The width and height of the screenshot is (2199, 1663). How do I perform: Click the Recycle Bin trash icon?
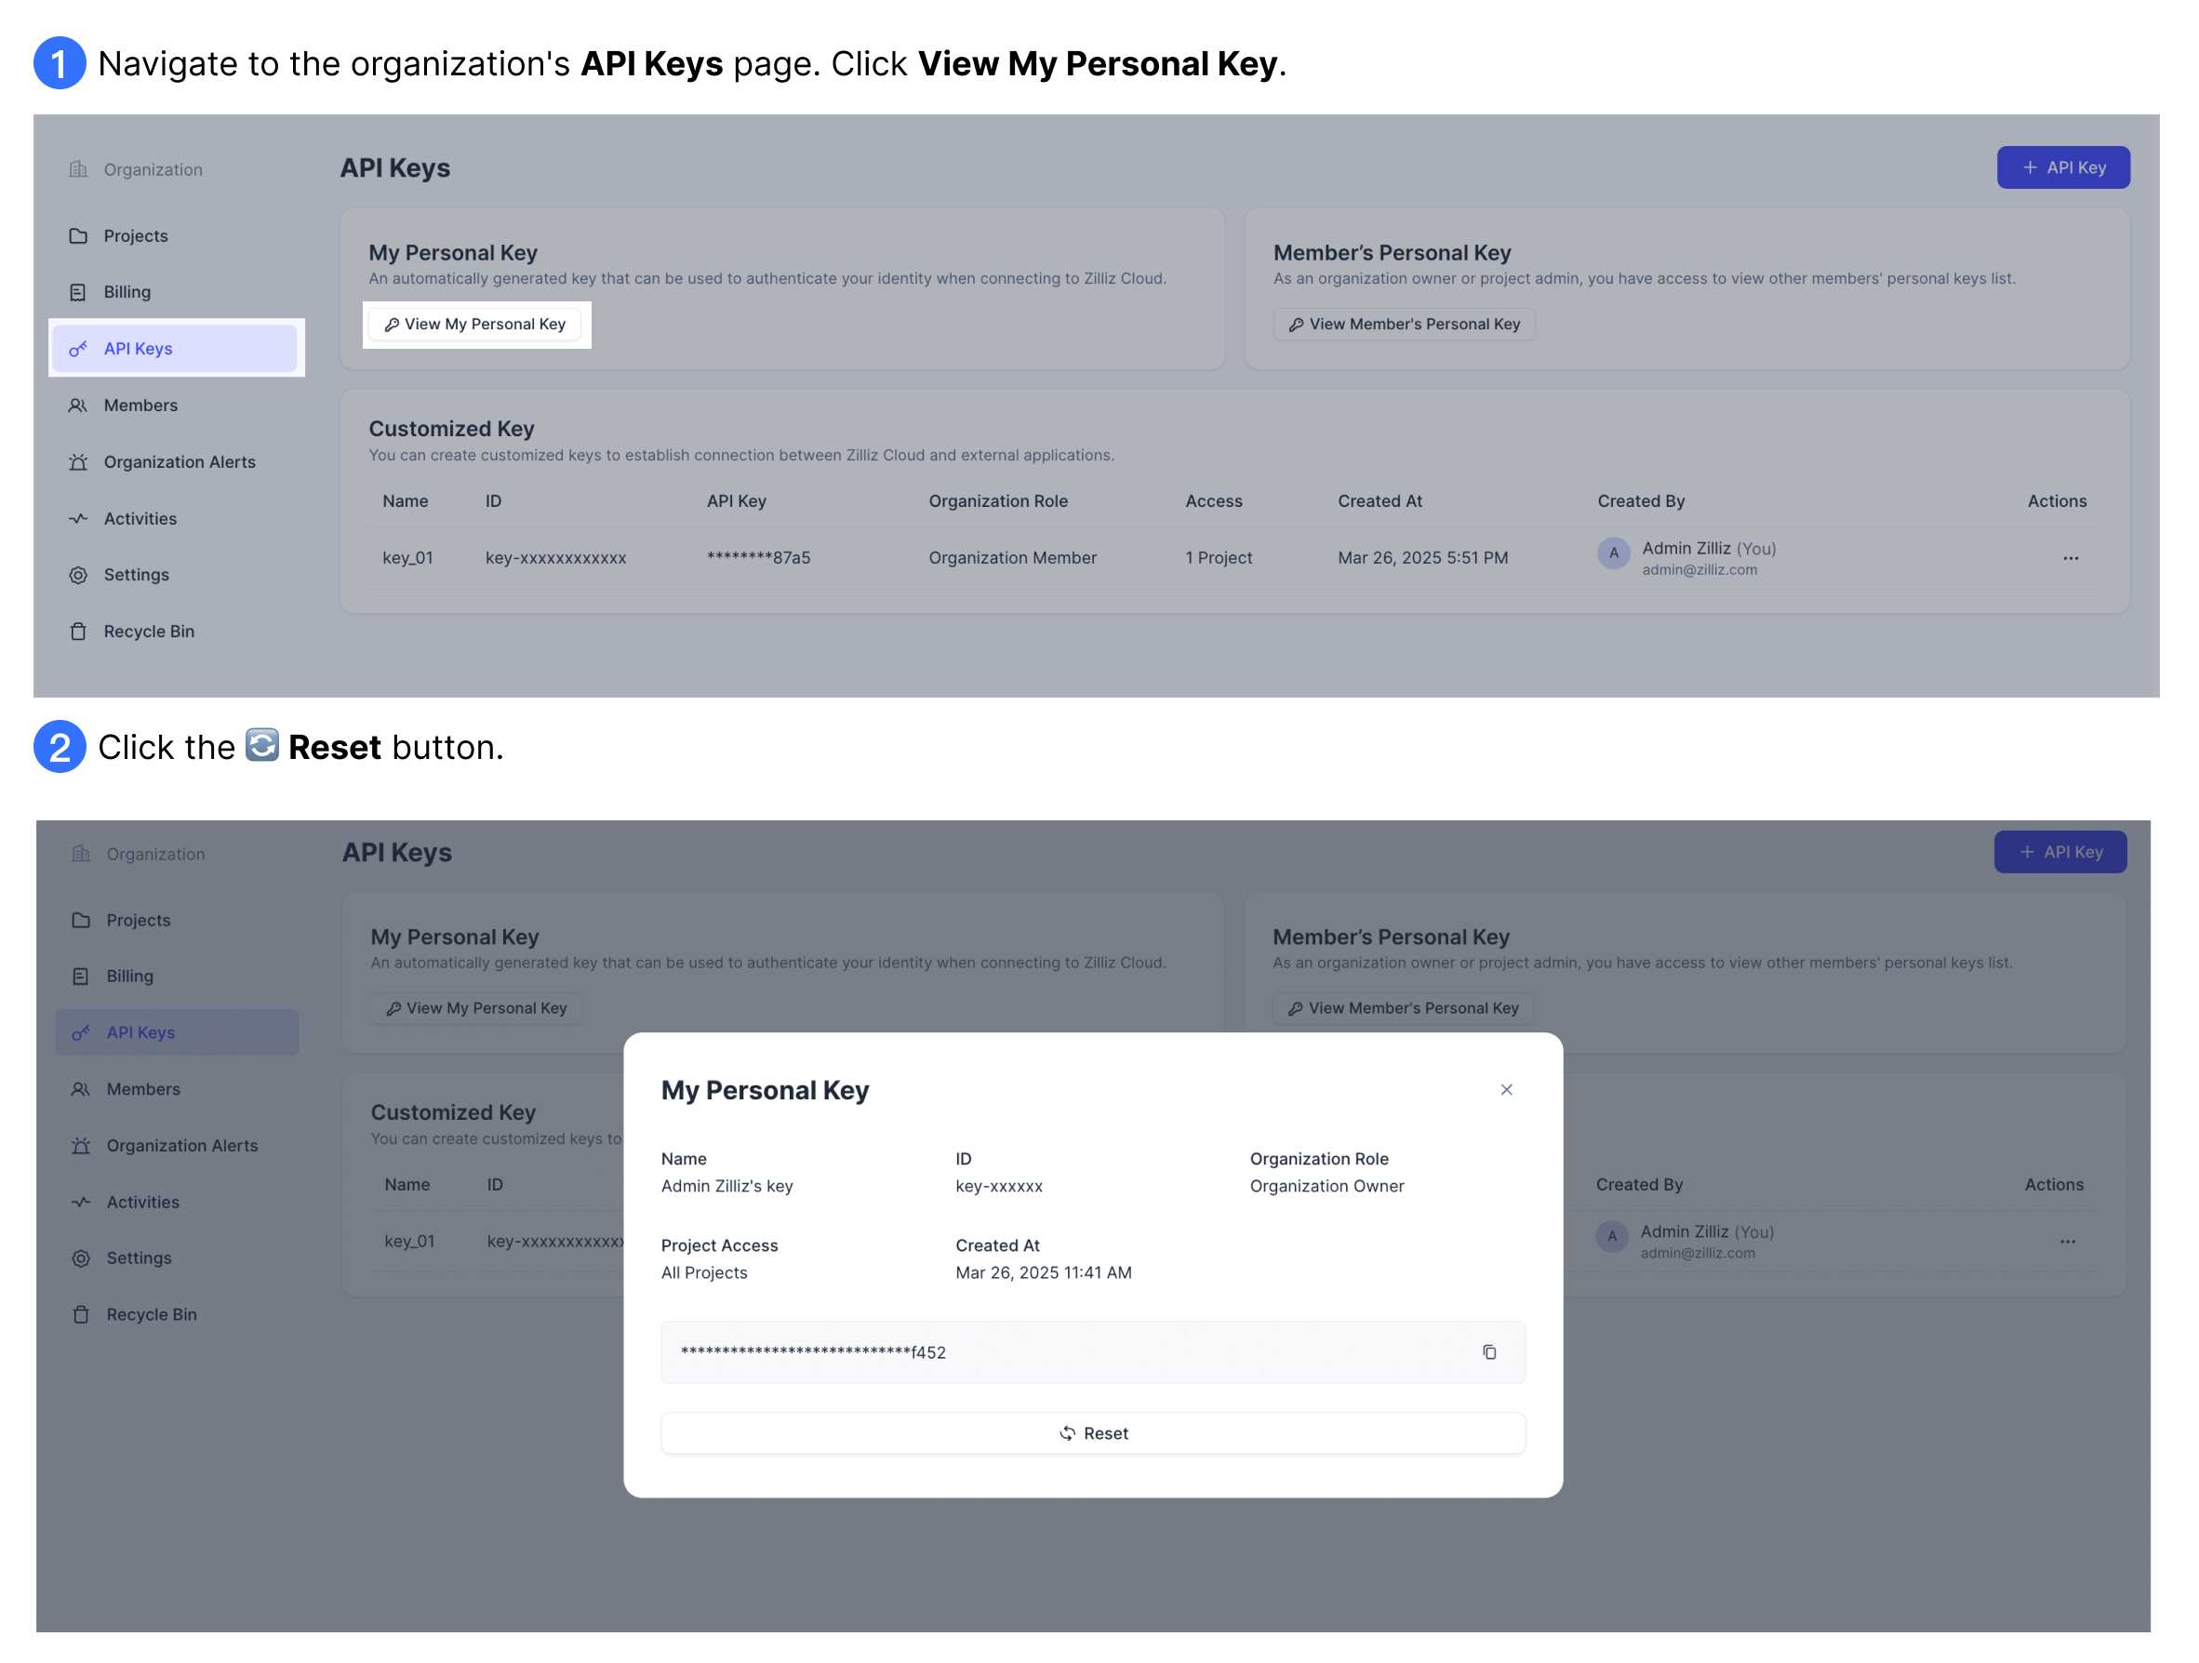point(79,632)
